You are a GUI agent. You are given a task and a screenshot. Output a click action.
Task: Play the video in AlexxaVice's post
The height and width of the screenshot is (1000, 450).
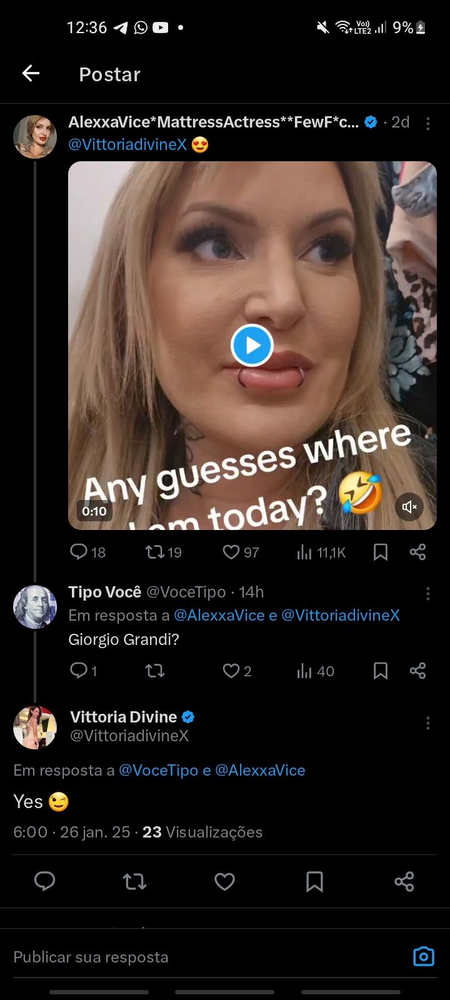[252, 346]
